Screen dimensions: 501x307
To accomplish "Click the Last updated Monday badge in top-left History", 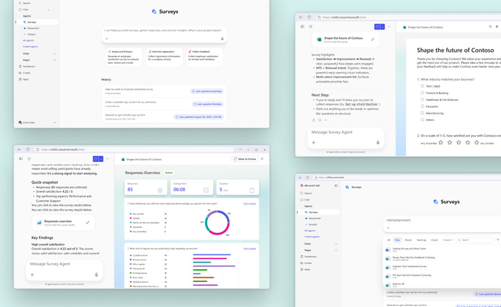I will (208, 104).
